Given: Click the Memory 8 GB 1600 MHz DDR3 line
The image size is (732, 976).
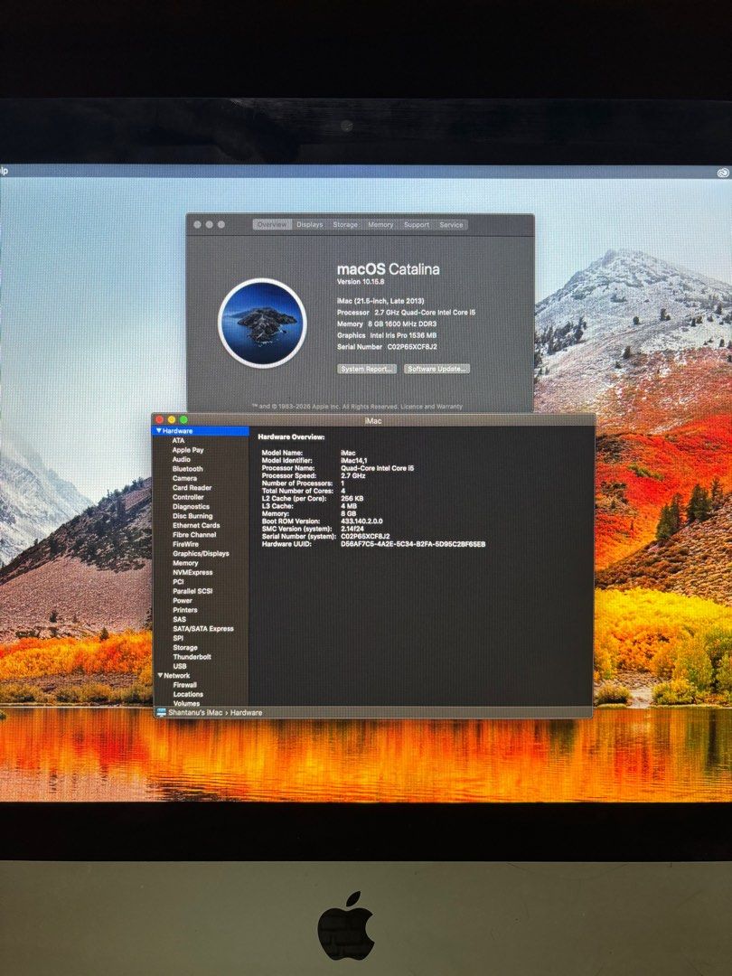Looking at the screenshot, I should click(387, 324).
